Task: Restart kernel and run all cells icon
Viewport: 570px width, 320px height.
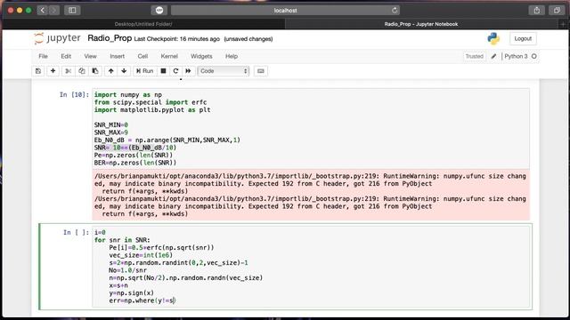Action: click(188, 71)
